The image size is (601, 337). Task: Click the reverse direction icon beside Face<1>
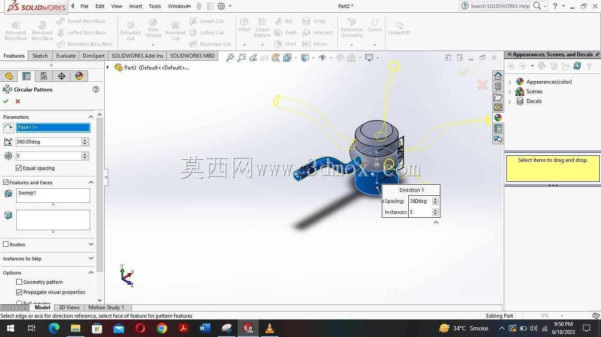click(8, 128)
